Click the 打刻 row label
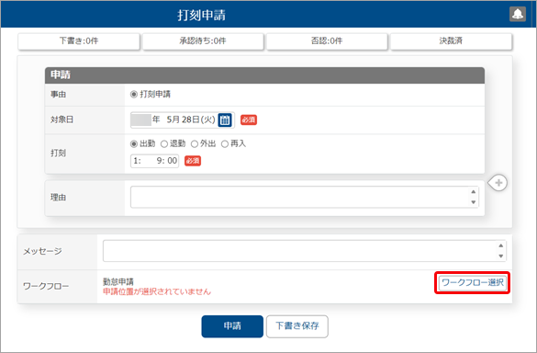The image size is (537, 353). pyautogui.click(x=58, y=153)
